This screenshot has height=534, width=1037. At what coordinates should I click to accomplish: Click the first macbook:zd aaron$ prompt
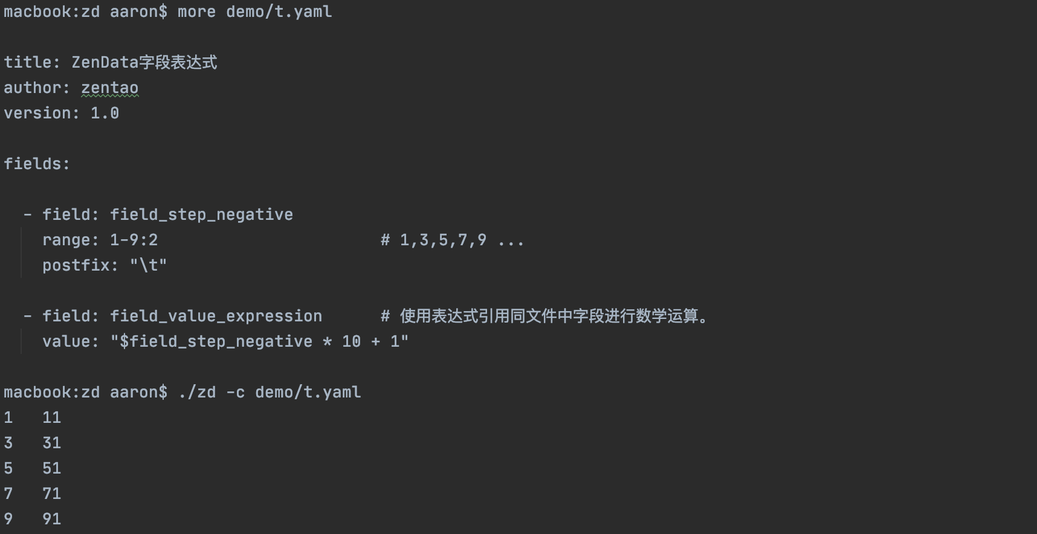point(85,12)
